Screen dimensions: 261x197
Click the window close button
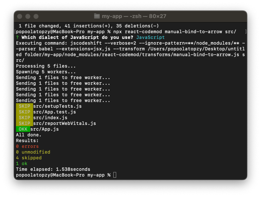tap(20, 16)
